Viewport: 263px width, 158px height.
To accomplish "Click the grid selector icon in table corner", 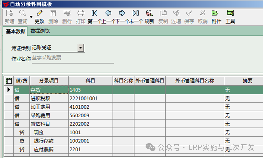I will tap(9, 81).
